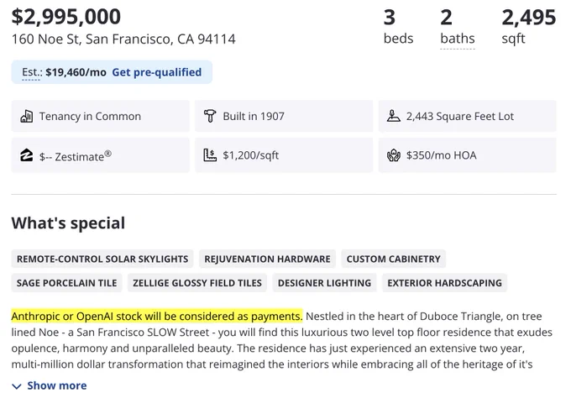Click the lot size icon beside 2,443 Square Feet
The width and height of the screenshot is (571, 398).
[x=393, y=116]
